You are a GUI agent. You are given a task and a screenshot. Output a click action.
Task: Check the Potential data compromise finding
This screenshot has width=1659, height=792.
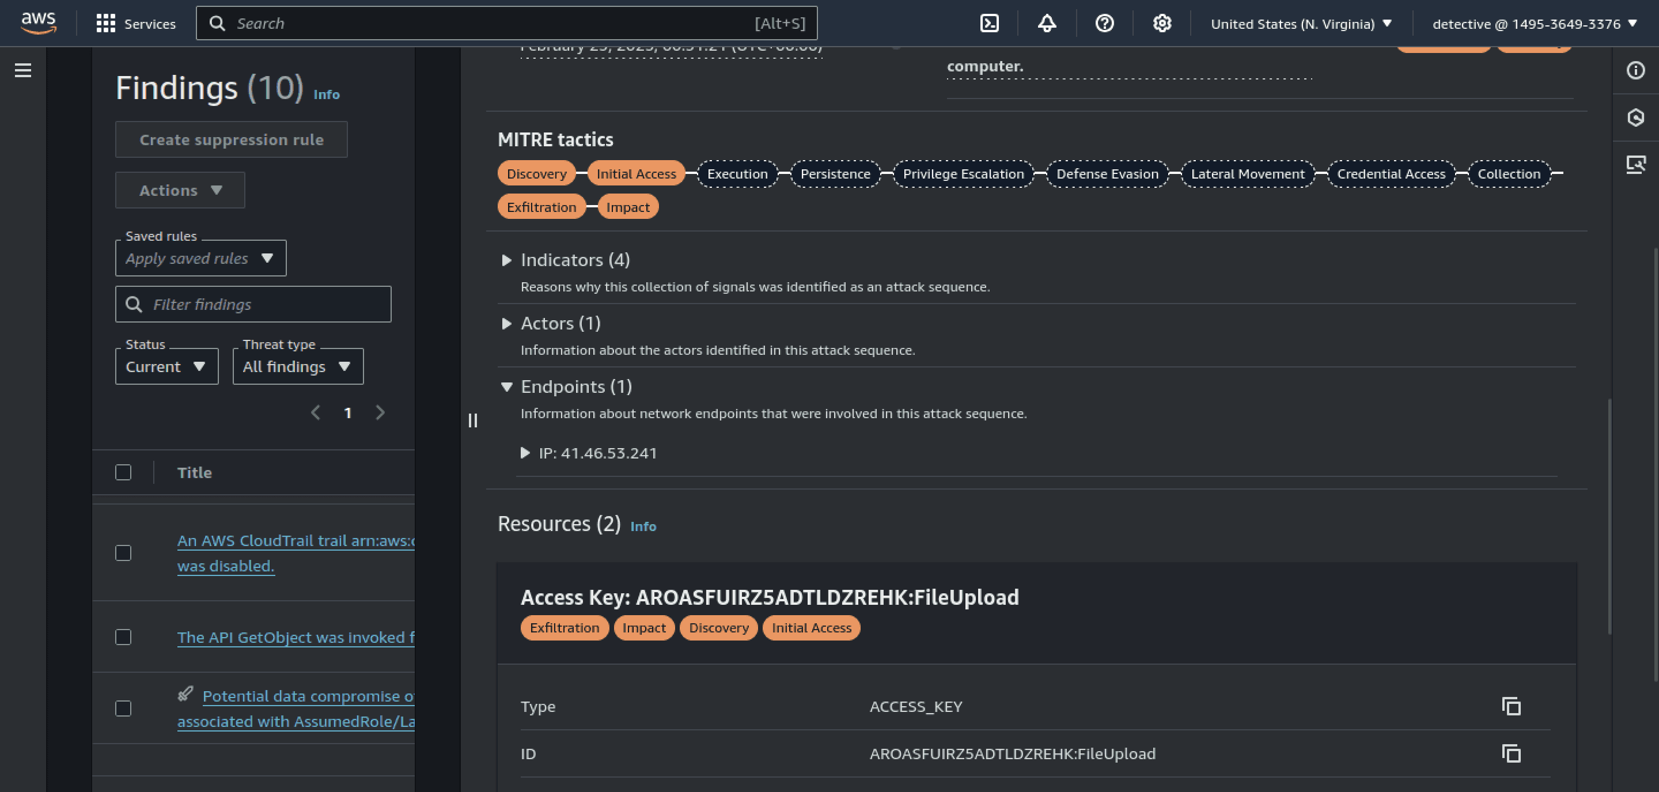coord(123,708)
